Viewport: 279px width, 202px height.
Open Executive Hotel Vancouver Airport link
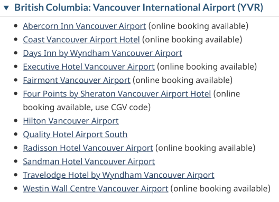tap(89, 67)
